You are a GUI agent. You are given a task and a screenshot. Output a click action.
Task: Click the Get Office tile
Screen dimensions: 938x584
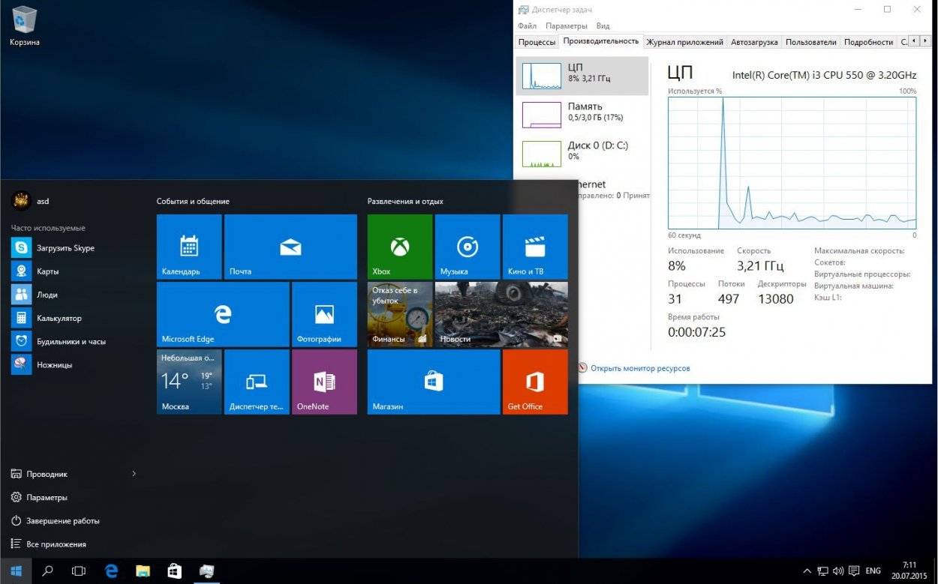coord(534,382)
